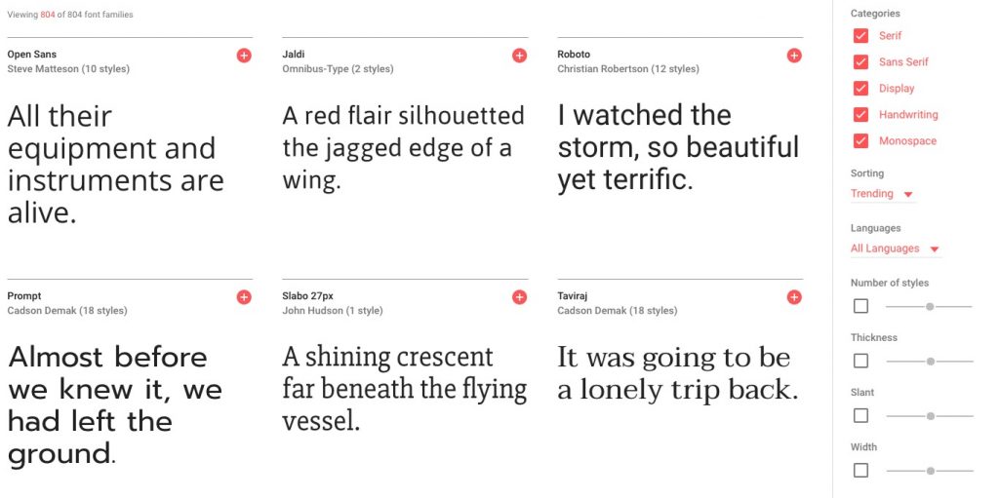
Task: Enable the Width filter checkbox
Action: click(x=860, y=471)
